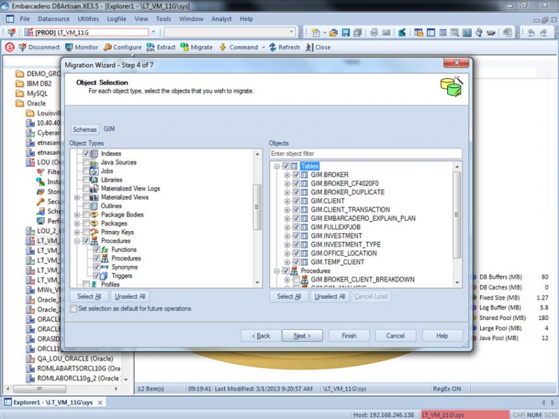Viewport: 559px width, 419px height.
Task: Click the Disconnect toolbar icon
Action: click(22, 47)
